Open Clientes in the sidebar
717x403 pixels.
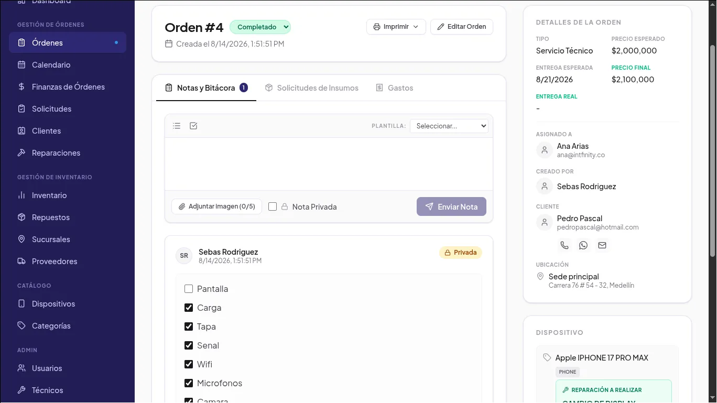click(x=68, y=131)
